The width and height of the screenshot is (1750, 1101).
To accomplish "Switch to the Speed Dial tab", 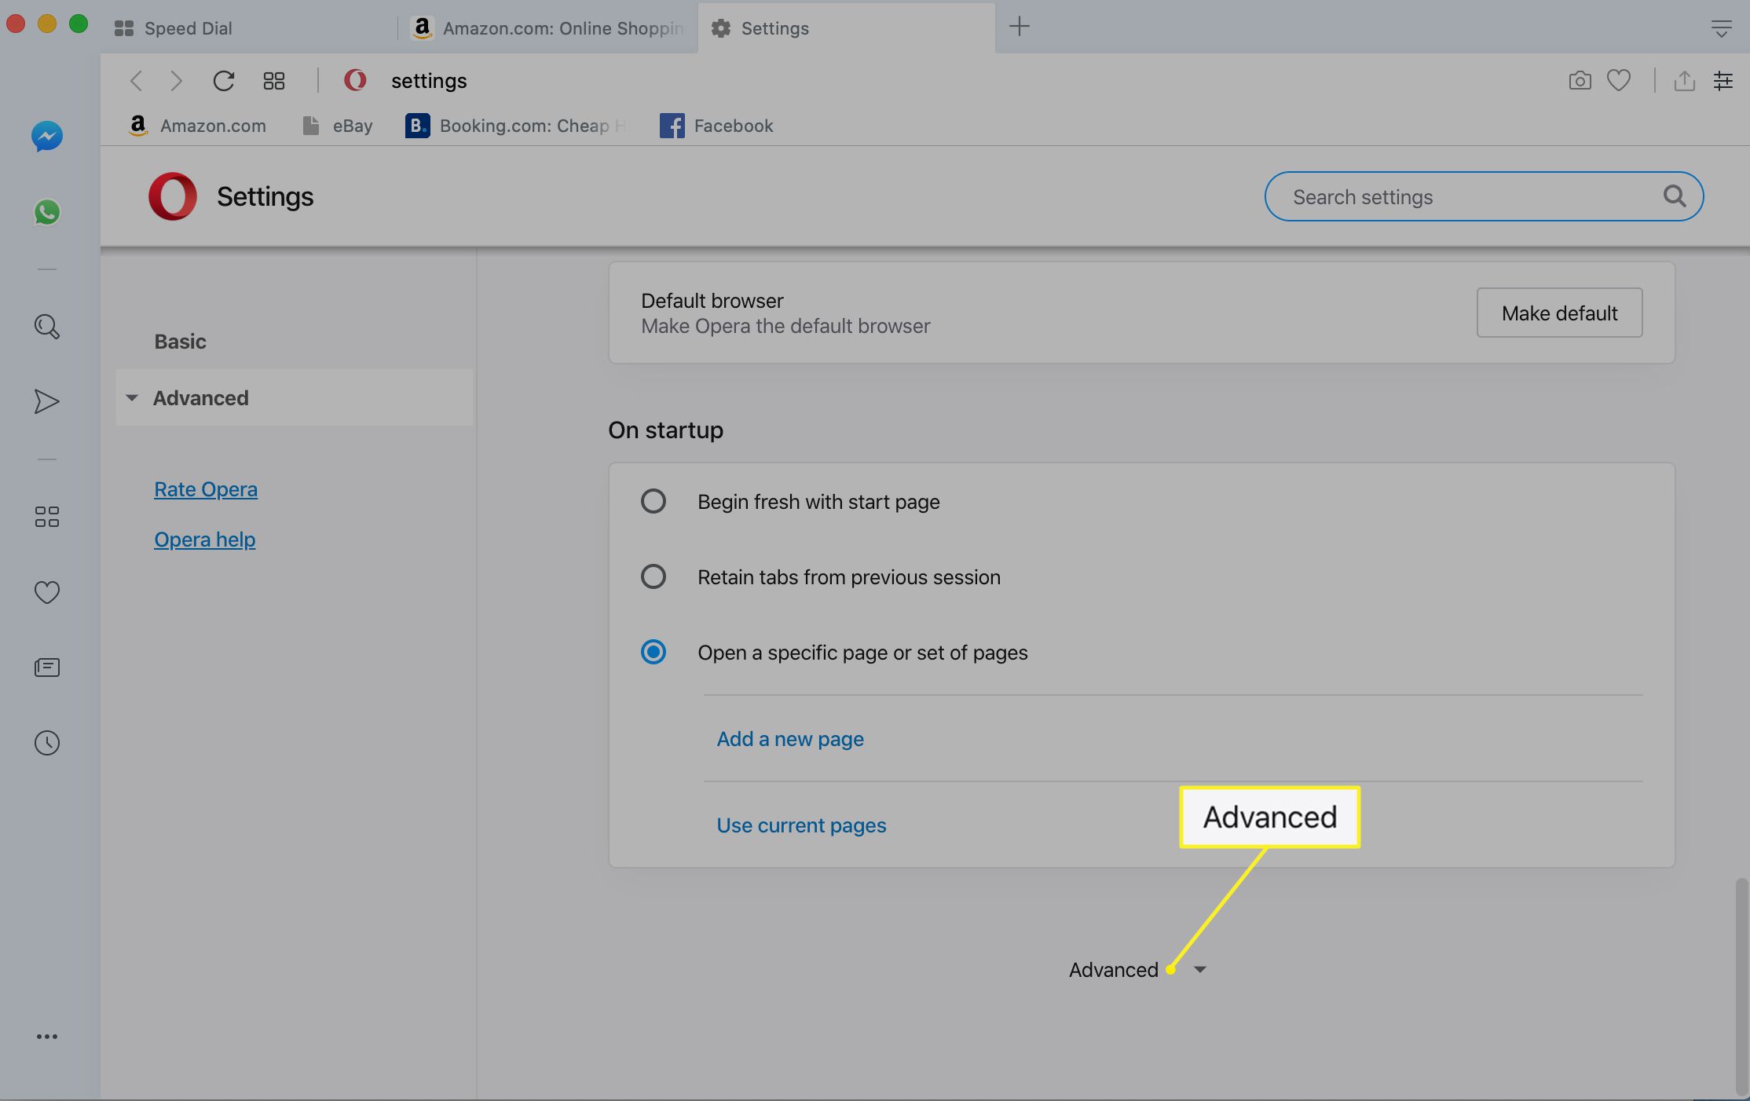I will 251,28.
